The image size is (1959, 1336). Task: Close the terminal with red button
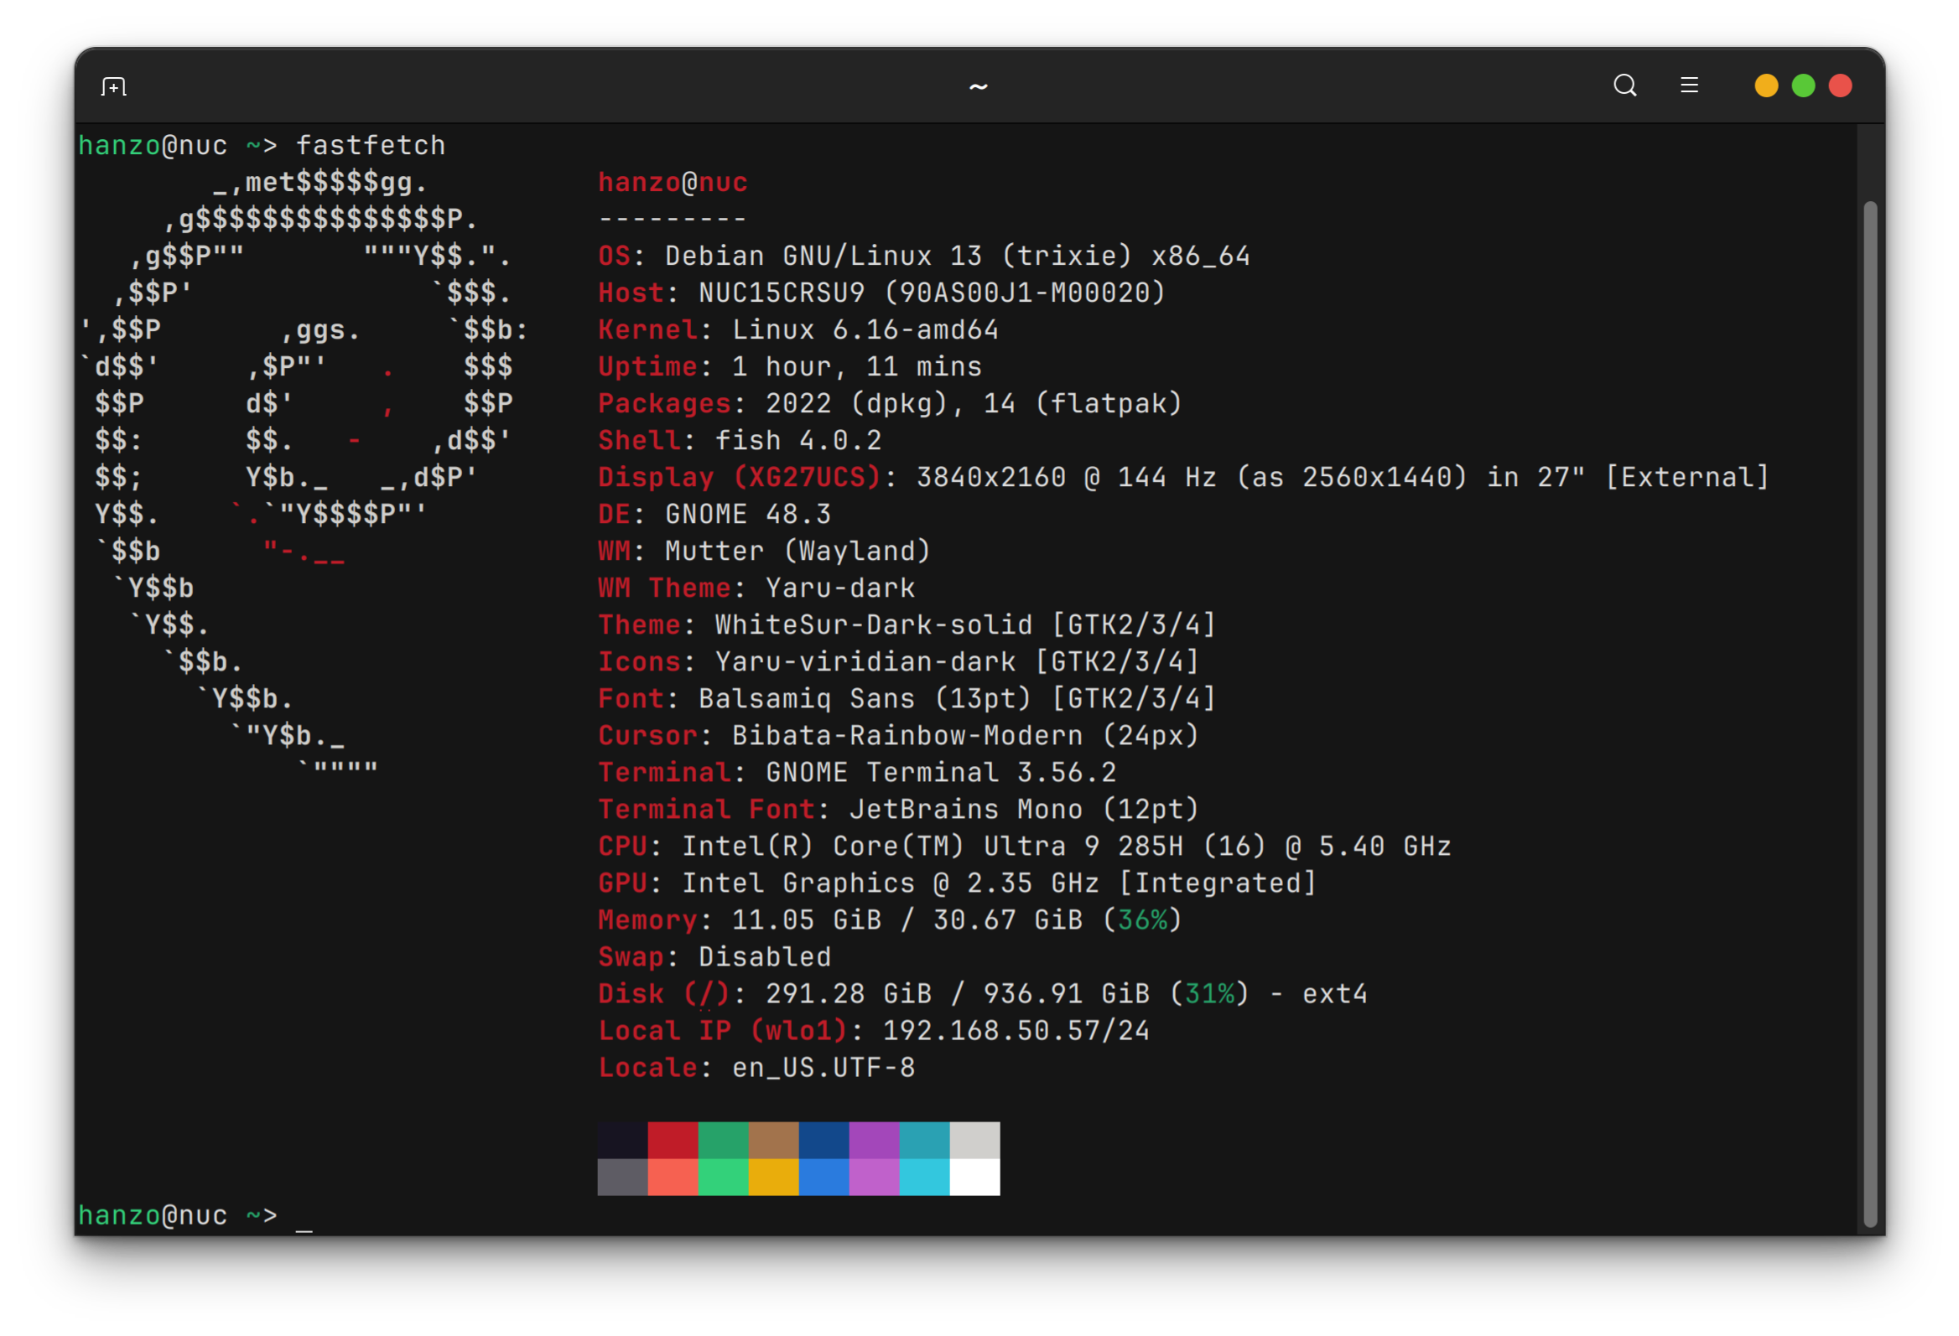[1839, 86]
